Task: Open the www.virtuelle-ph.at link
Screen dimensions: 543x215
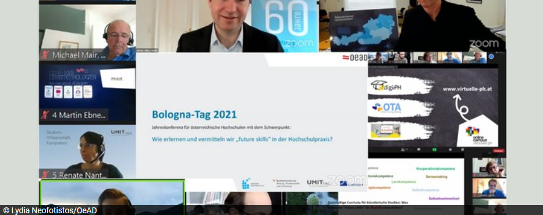Action: 467,89
